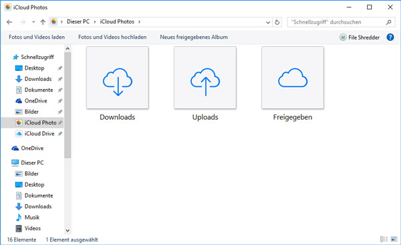Click the pin icon next to iCloud Drive

pyautogui.click(x=60, y=134)
